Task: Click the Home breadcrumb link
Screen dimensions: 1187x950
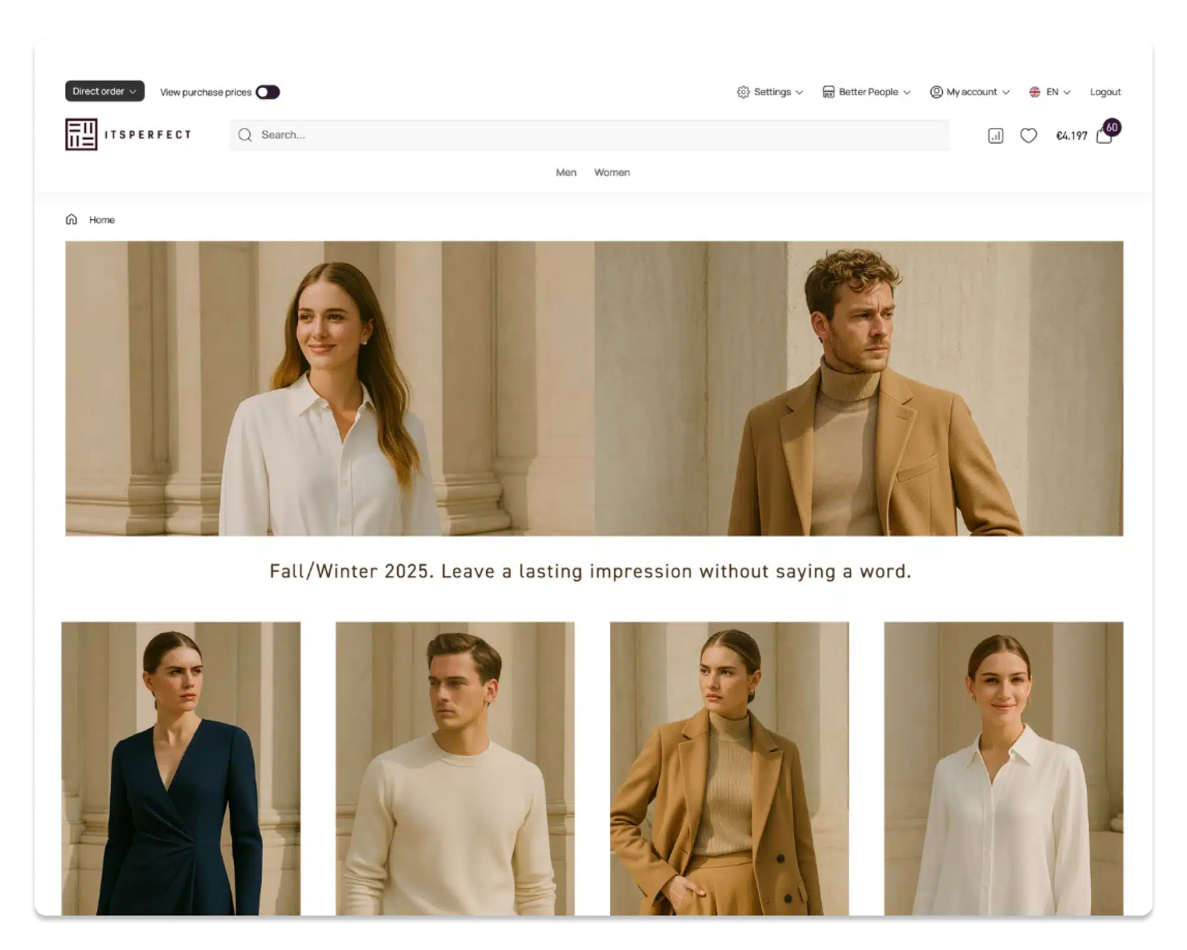Action: [x=102, y=220]
